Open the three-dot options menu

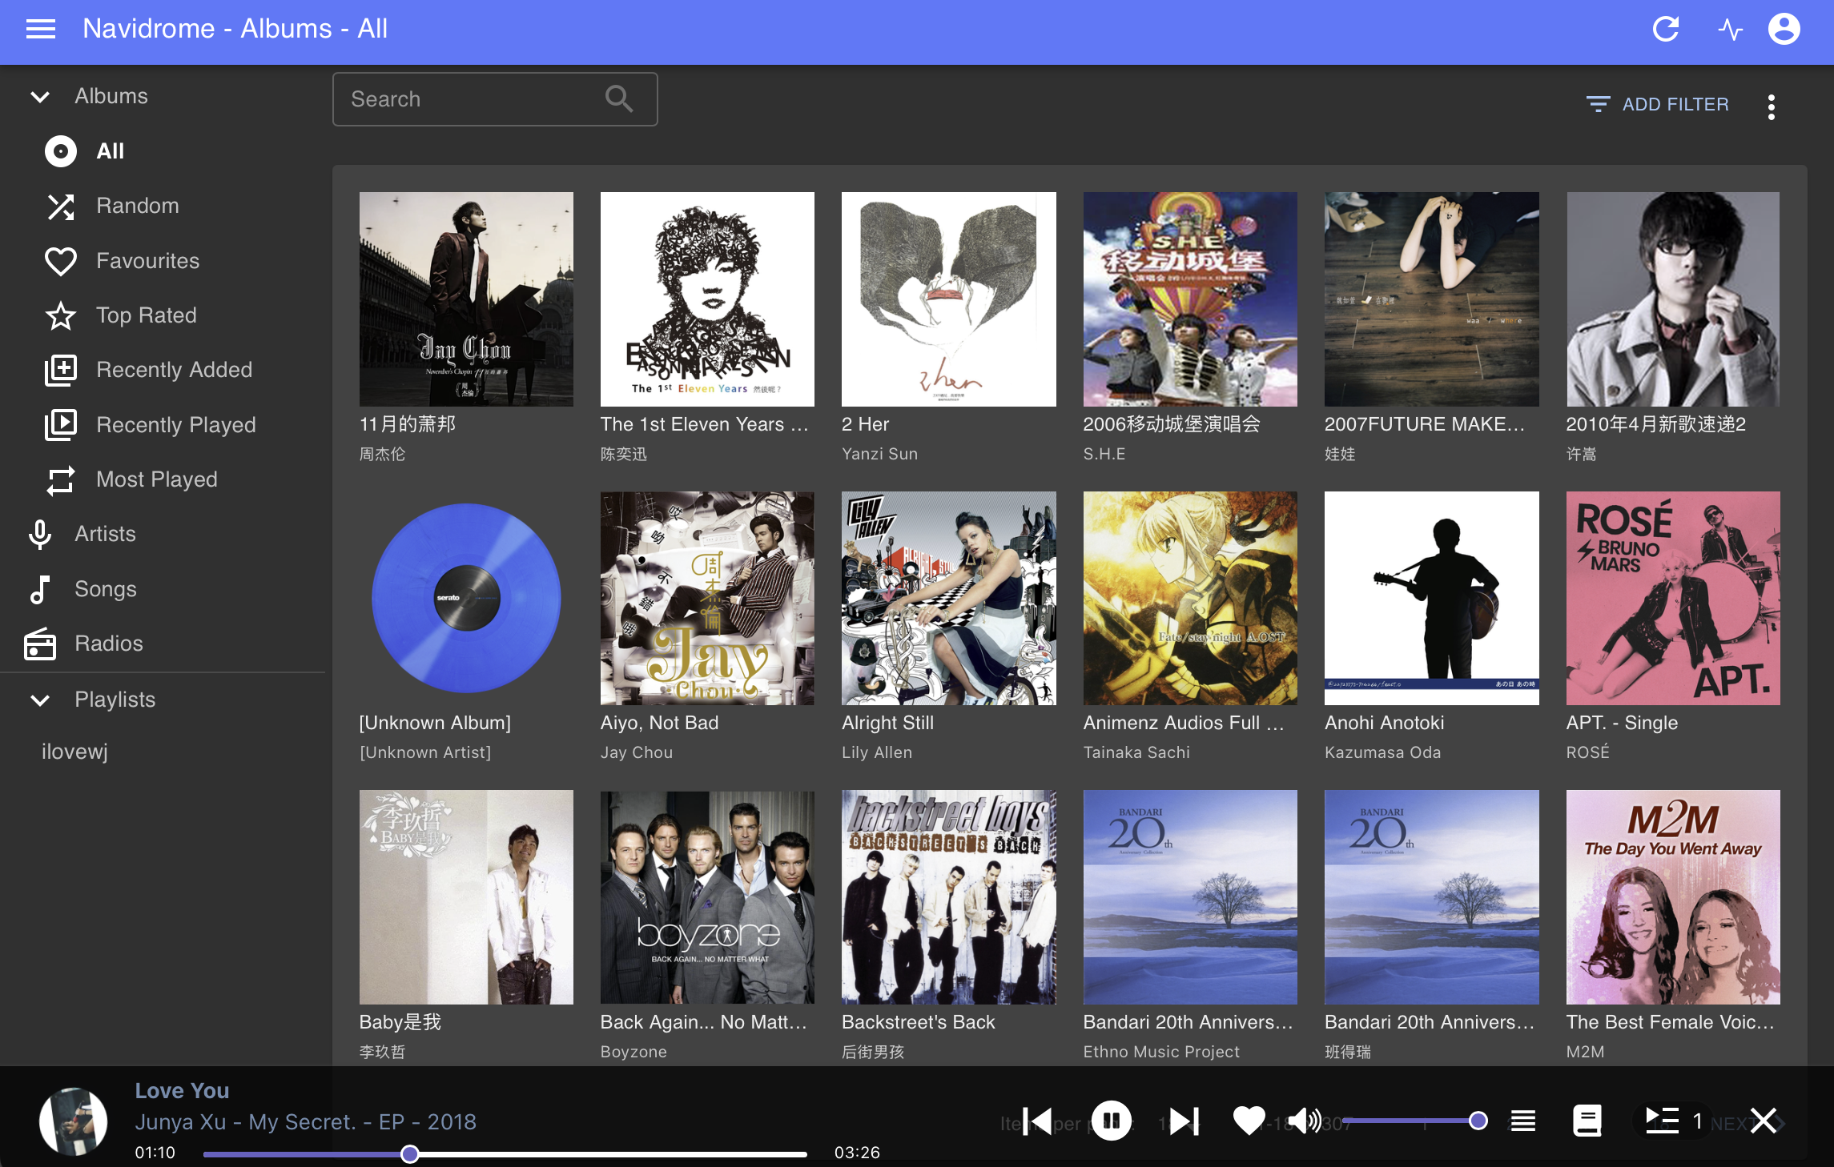(1771, 106)
